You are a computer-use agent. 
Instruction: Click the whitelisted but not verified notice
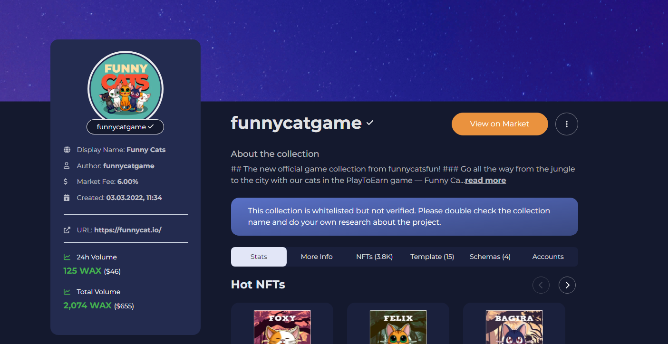(x=405, y=217)
